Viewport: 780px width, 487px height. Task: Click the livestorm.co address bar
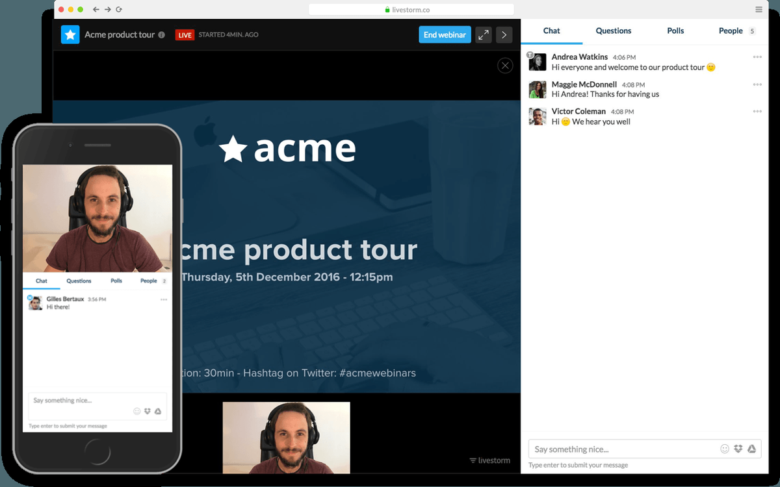coord(411,10)
